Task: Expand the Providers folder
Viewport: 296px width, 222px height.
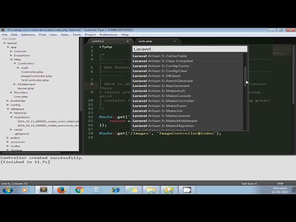Action: pos(11,92)
